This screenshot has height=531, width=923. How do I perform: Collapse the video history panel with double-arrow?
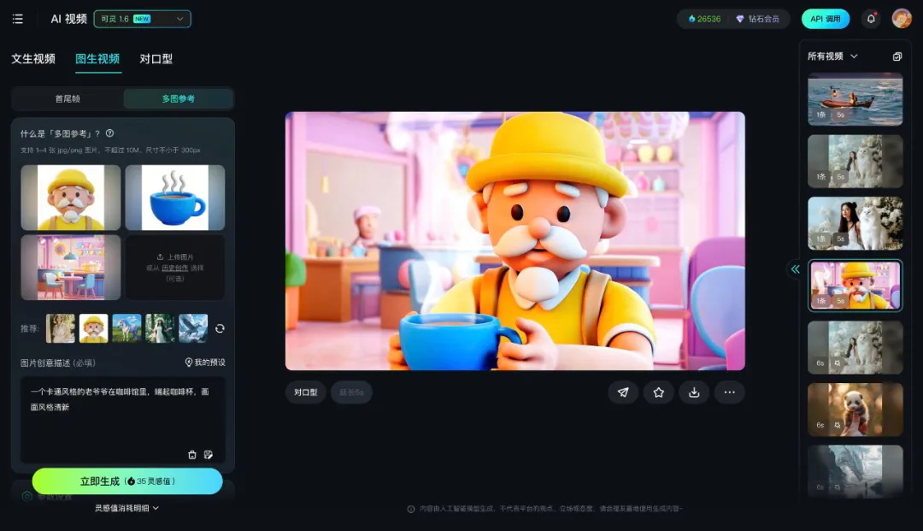click(795, 269)
